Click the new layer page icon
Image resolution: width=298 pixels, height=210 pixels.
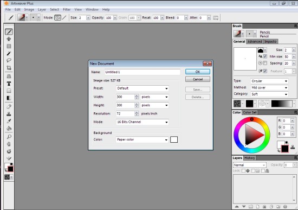tap(258, 207)
